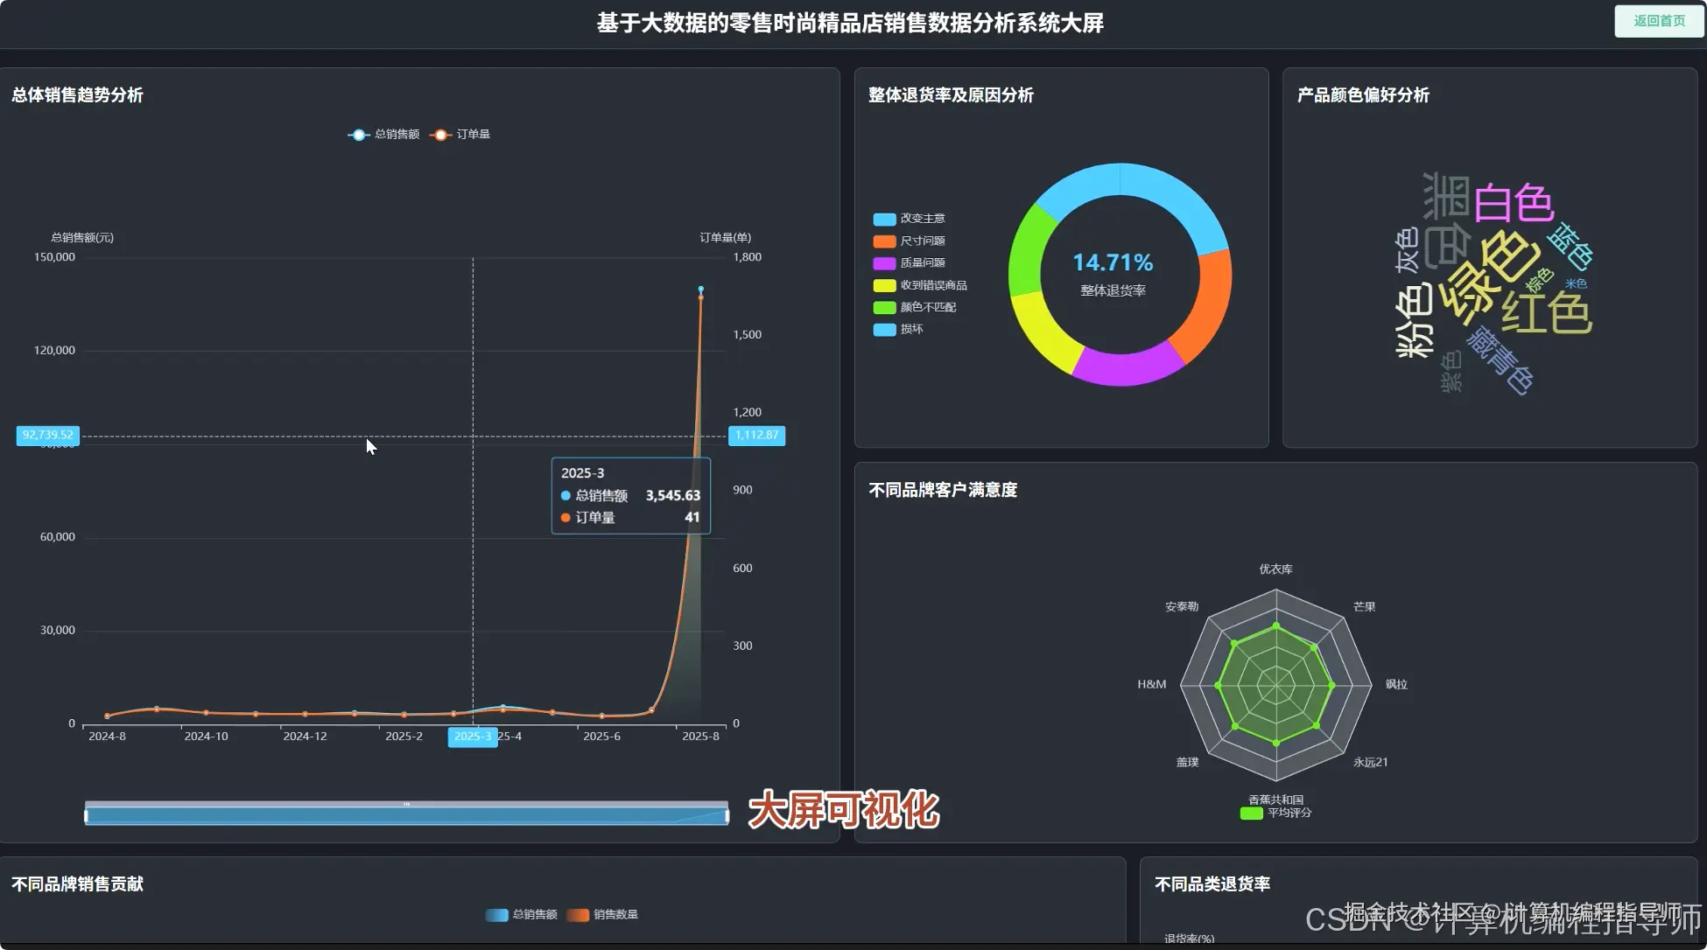The height and width of the screenshot is (950, 1707).
Task: Click the orange 销售数量 legend icon at bottom
Action: click(577, 915)
